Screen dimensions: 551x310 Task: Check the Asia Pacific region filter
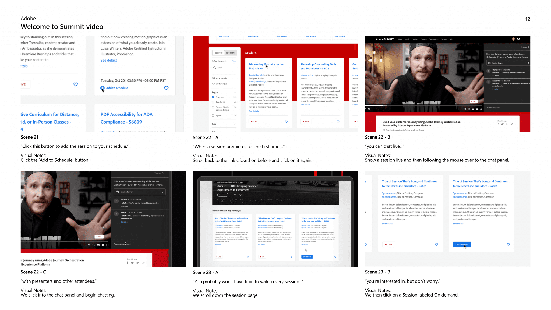[213, 102]
